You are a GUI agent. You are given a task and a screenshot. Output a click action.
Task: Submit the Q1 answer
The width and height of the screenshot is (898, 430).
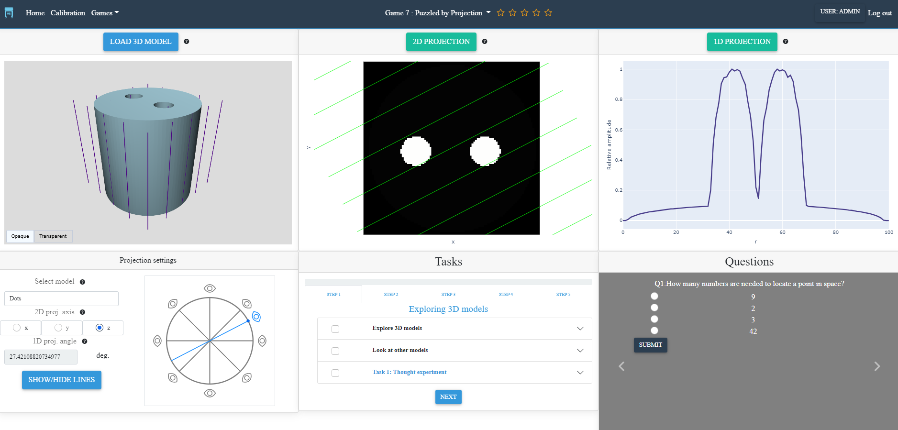coord(651,345)
